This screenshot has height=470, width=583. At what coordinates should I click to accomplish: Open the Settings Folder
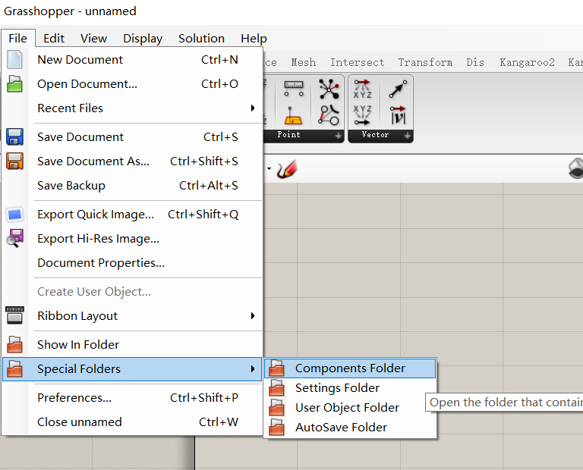(350, 388)
